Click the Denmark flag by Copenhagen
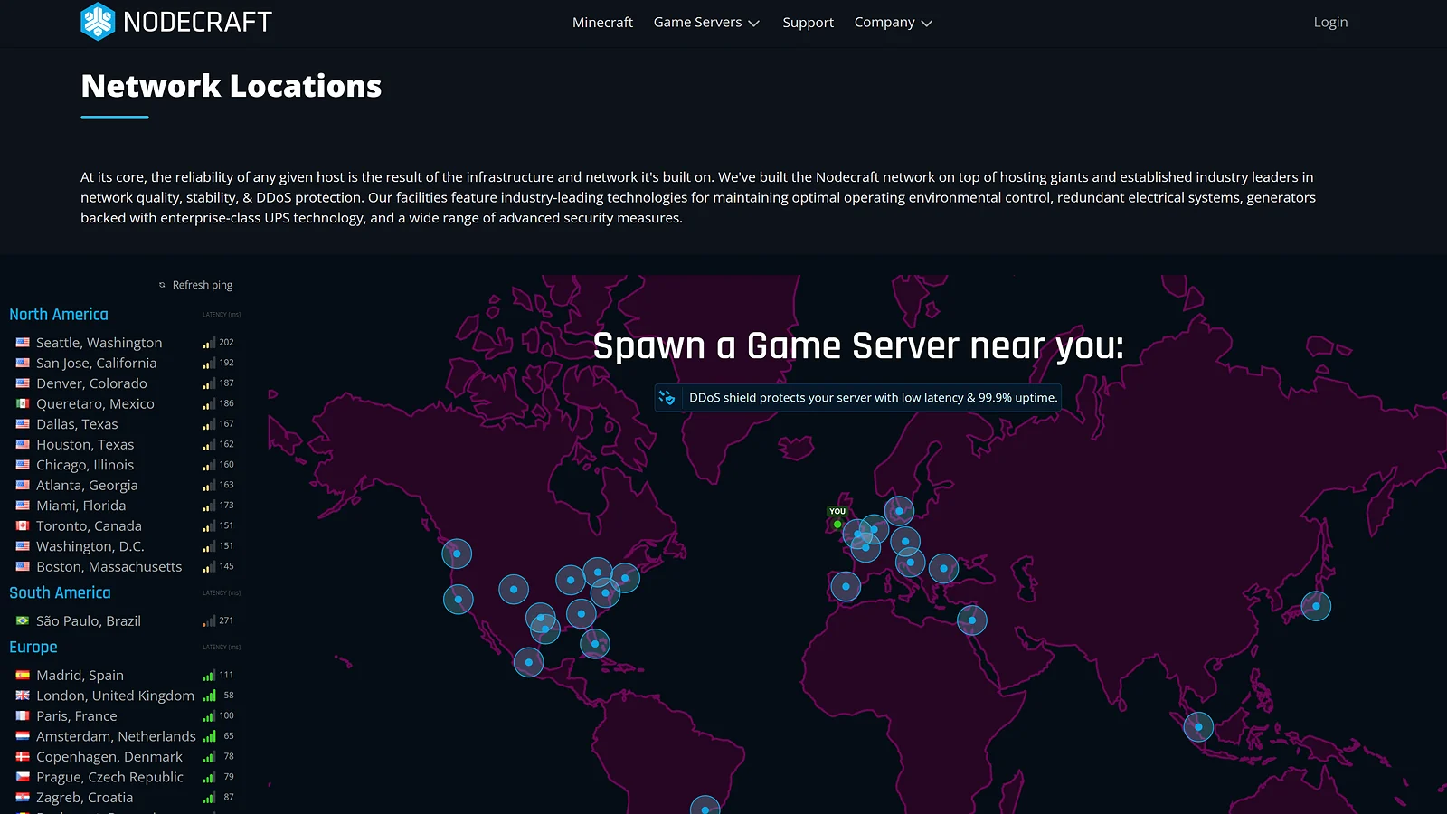This screenshot has width=1447, height=814. click(23, 756)
